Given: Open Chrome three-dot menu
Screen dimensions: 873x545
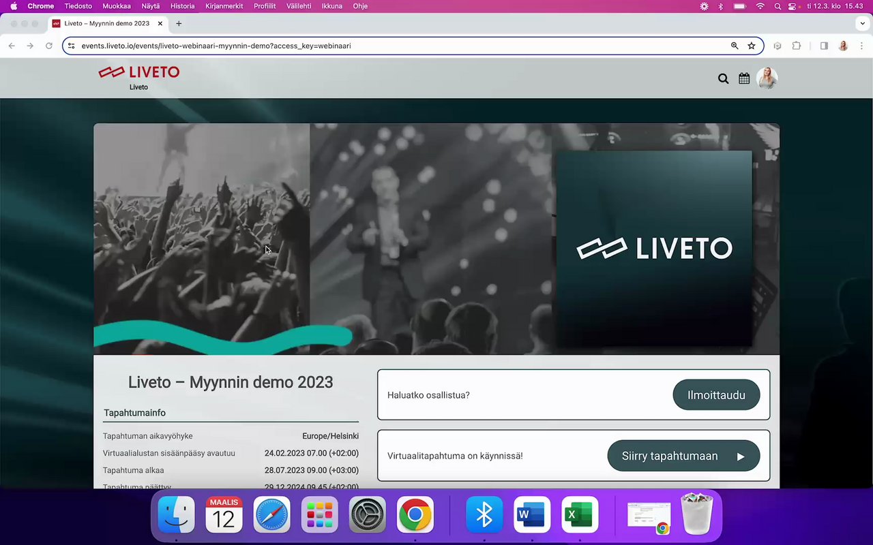Looking at the screenshot, I should click(x=861, y=46).
